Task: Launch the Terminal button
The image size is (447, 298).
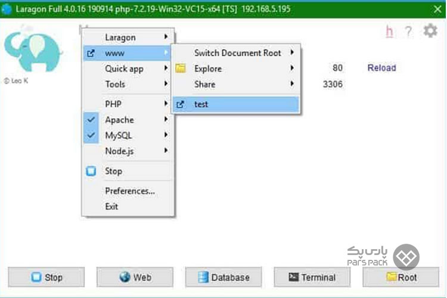Action: 312,277
